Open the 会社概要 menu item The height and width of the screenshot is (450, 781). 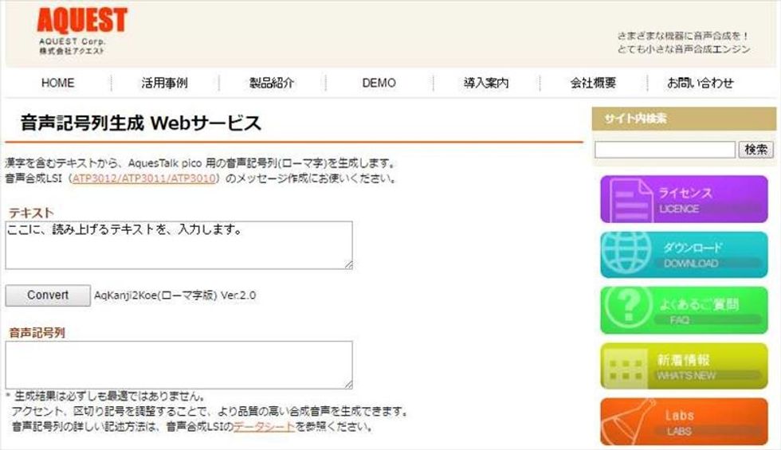[593, 83]
